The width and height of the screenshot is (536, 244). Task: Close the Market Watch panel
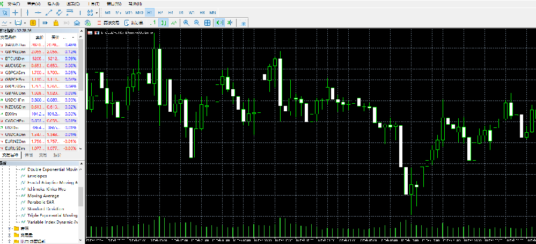82,31
